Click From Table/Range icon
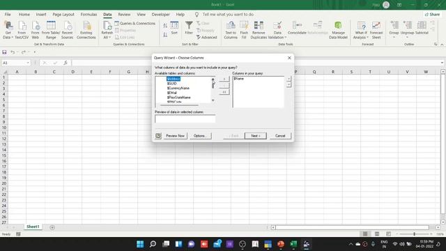The width and height of the screenshot is (446, 251). point(51,30)
